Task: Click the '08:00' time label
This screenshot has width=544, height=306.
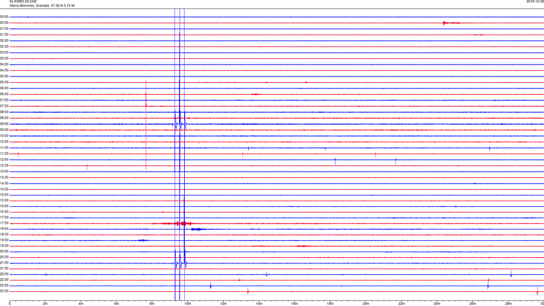Action: click(x=5, y=112)
